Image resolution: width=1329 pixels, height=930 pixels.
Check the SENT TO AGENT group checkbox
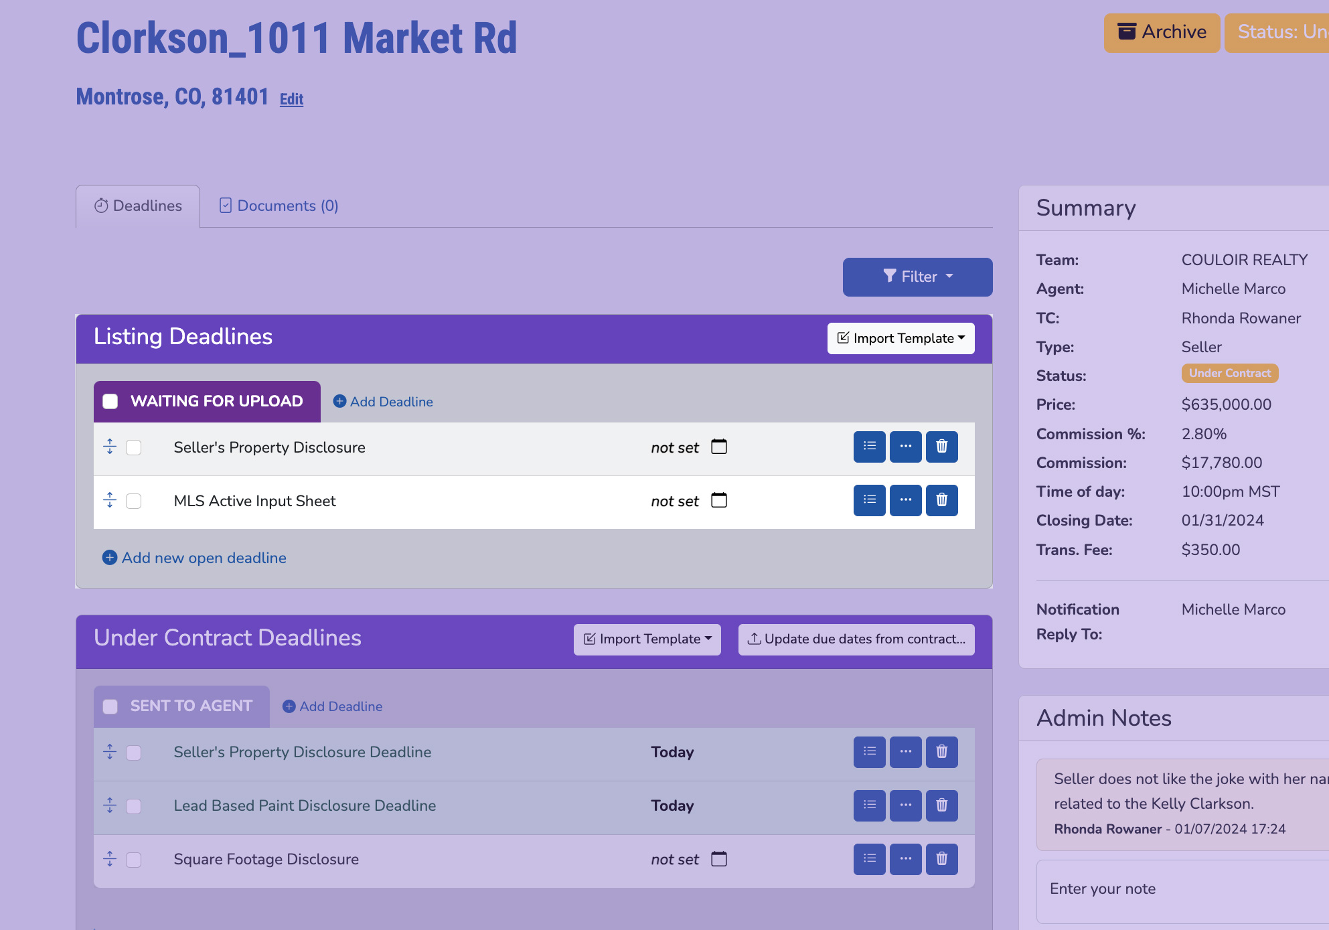pos(110,706)
